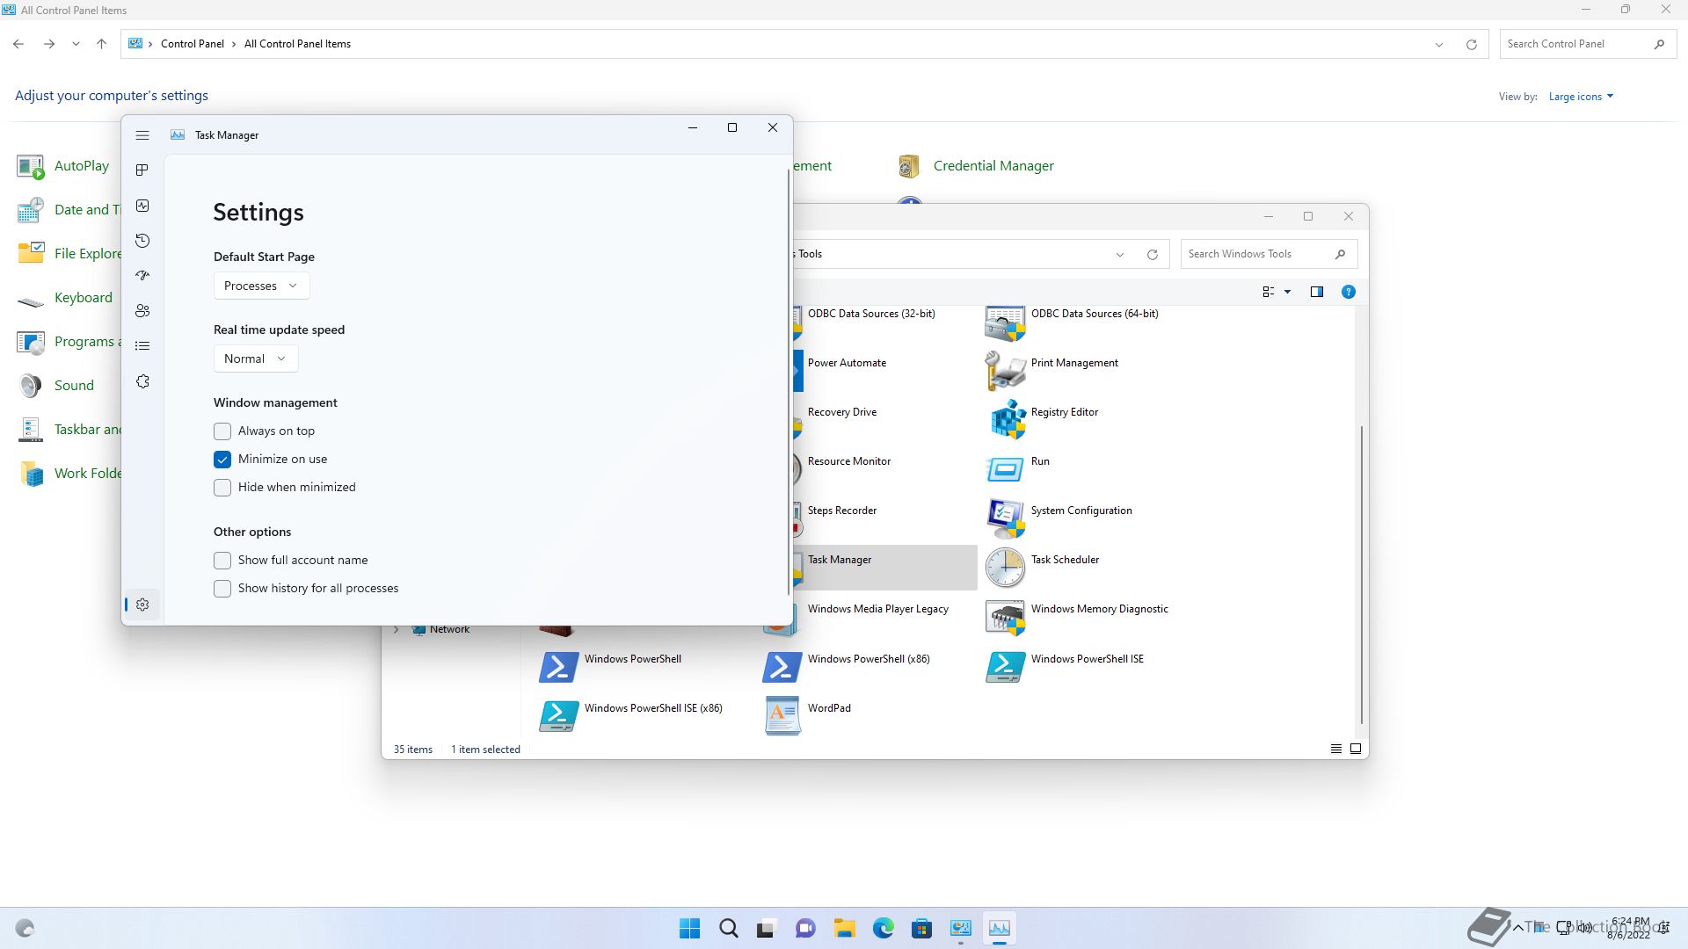Switch Windows Tools to details view

click(1335, 749)
